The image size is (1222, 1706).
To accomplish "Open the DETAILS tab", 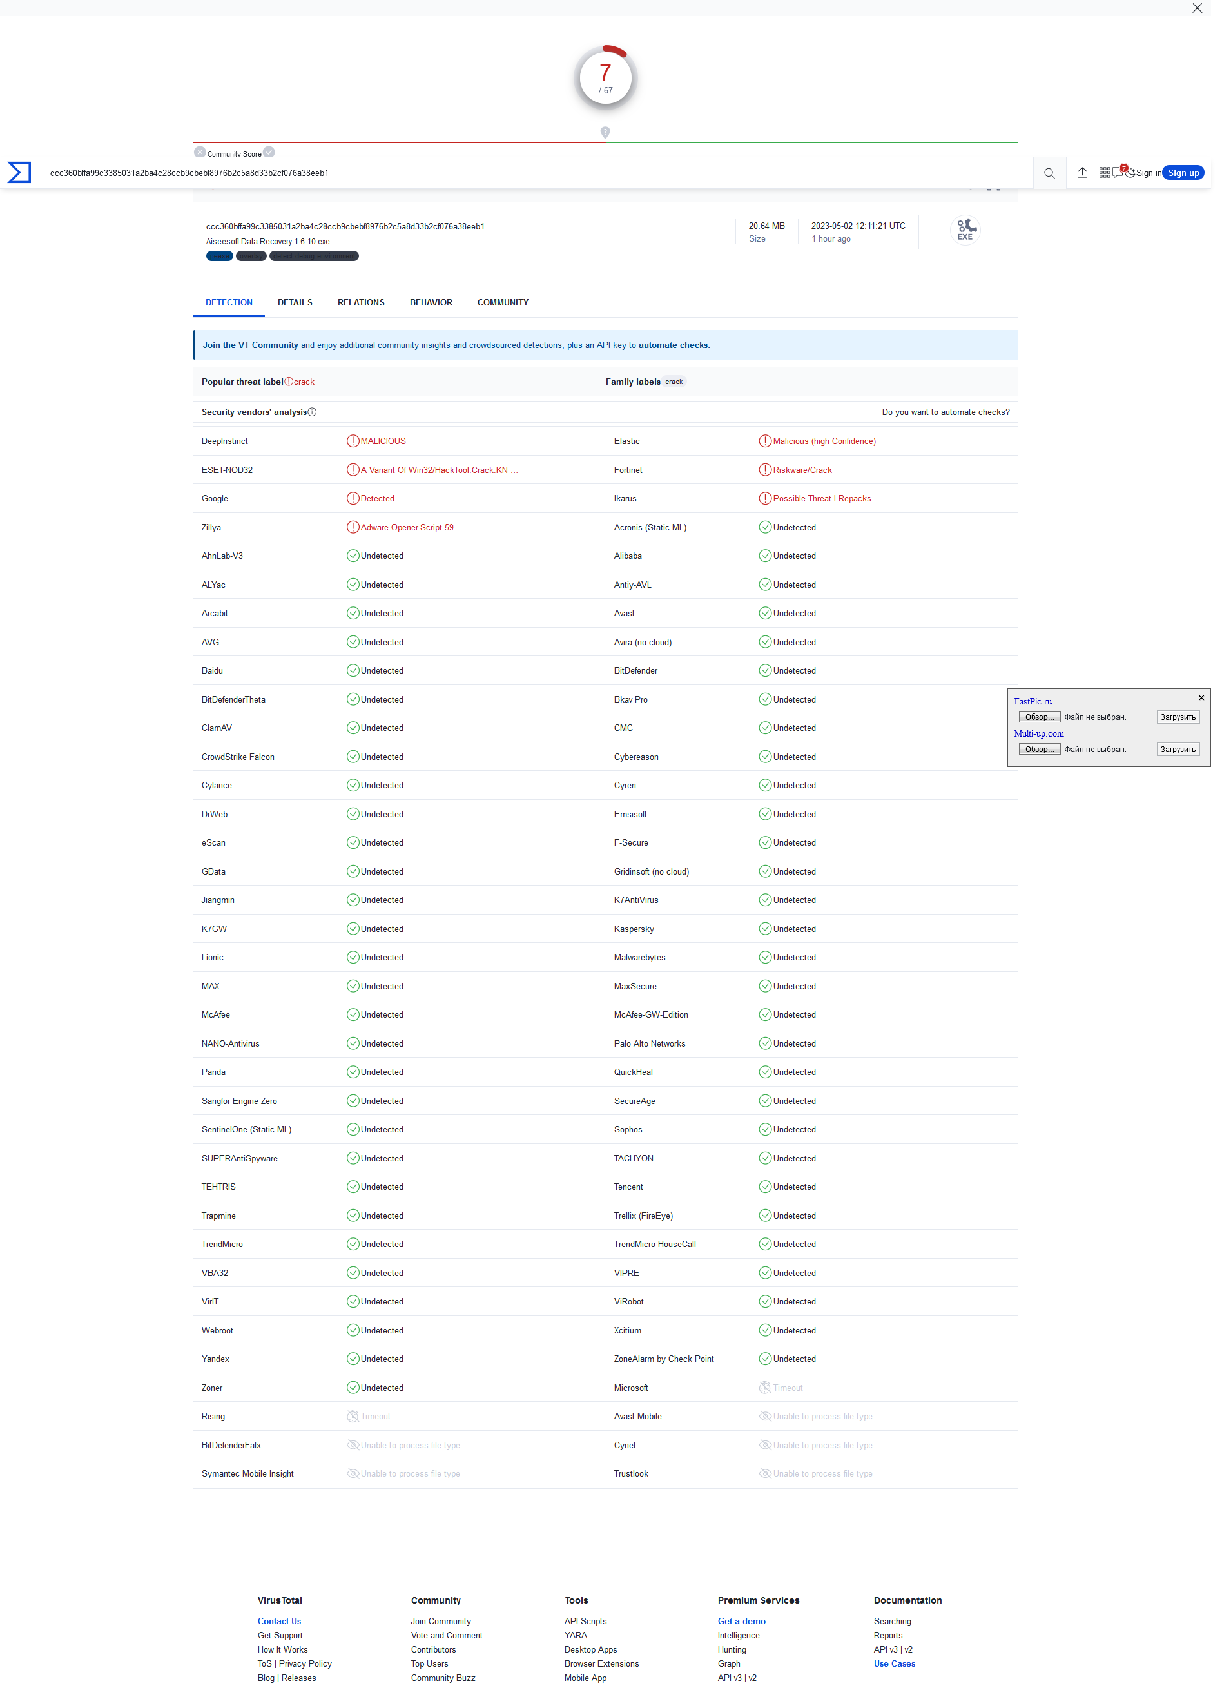I will click(x=295, y=302).
